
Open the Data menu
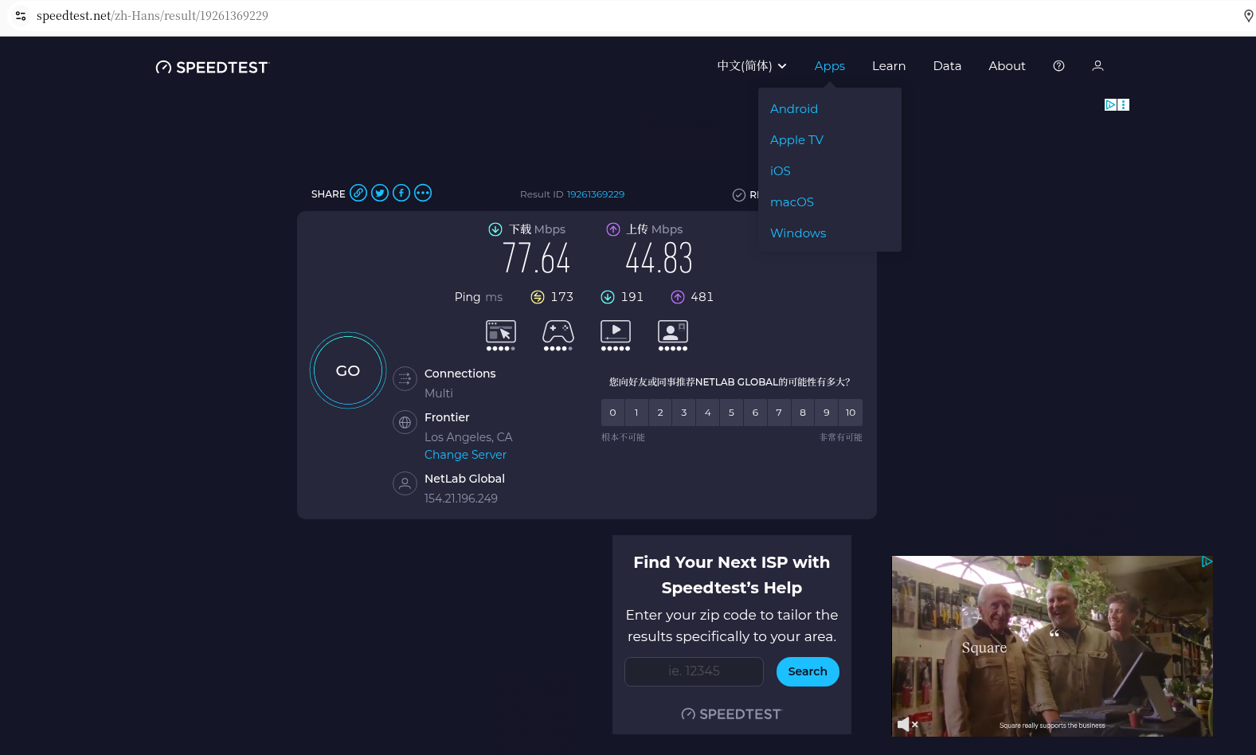coord(947,66)
